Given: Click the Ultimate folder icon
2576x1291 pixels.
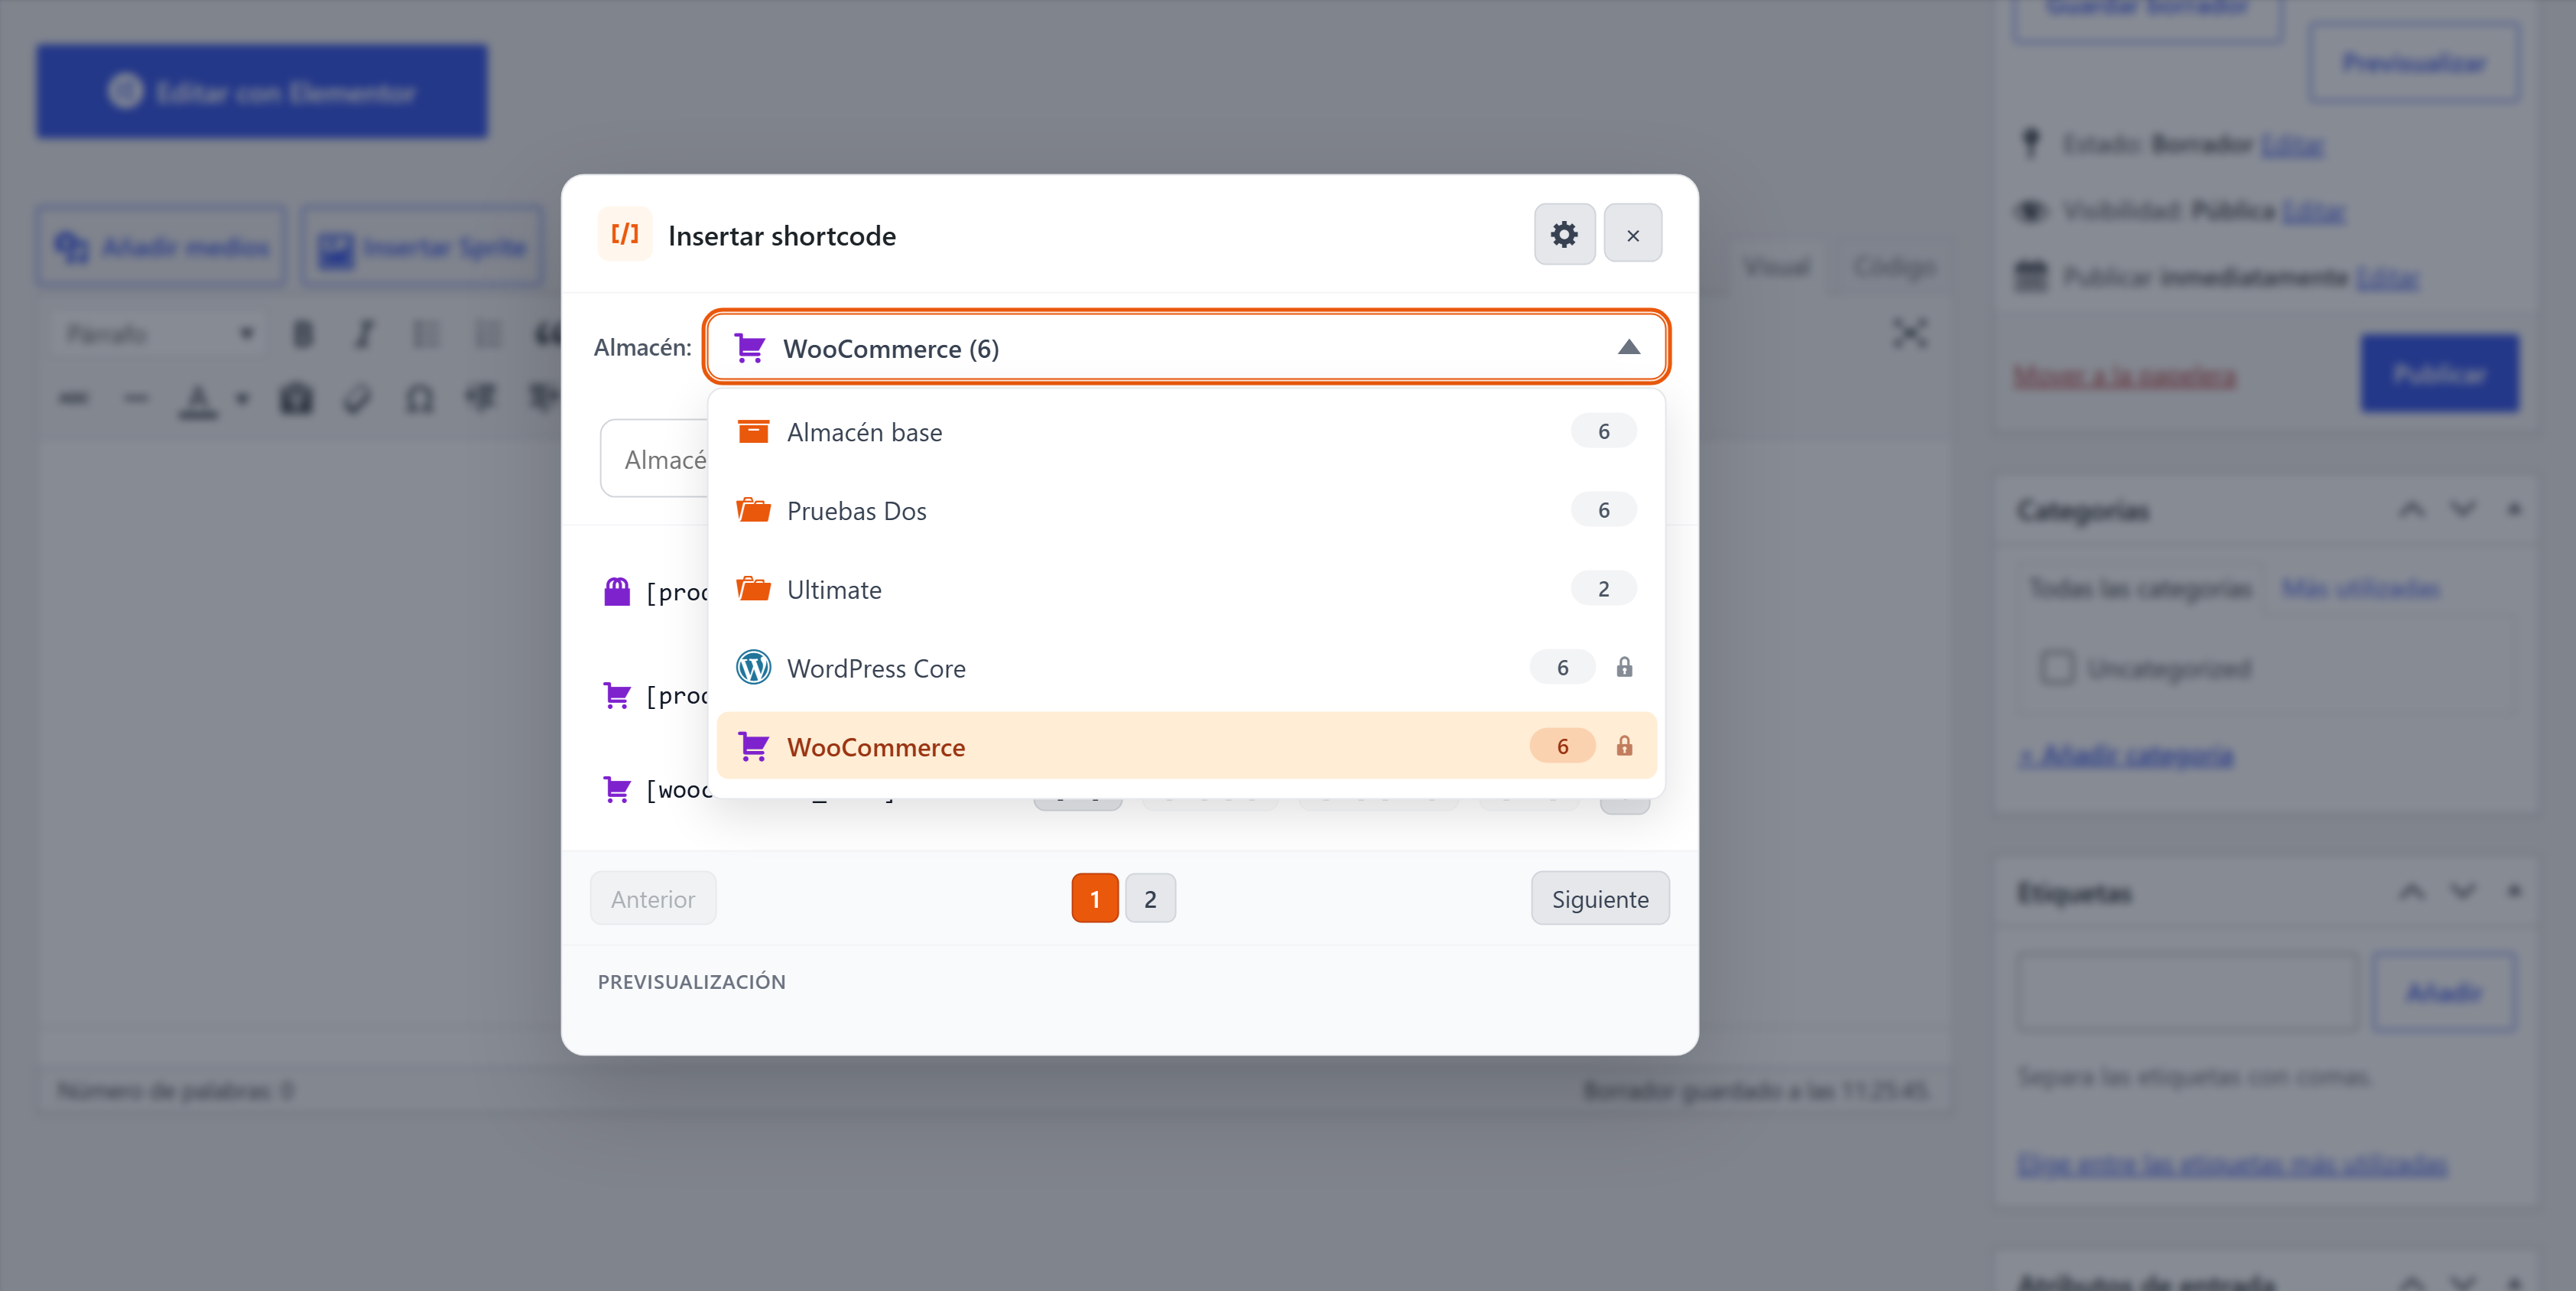Looking at the screenshot, I should [753, 589].
